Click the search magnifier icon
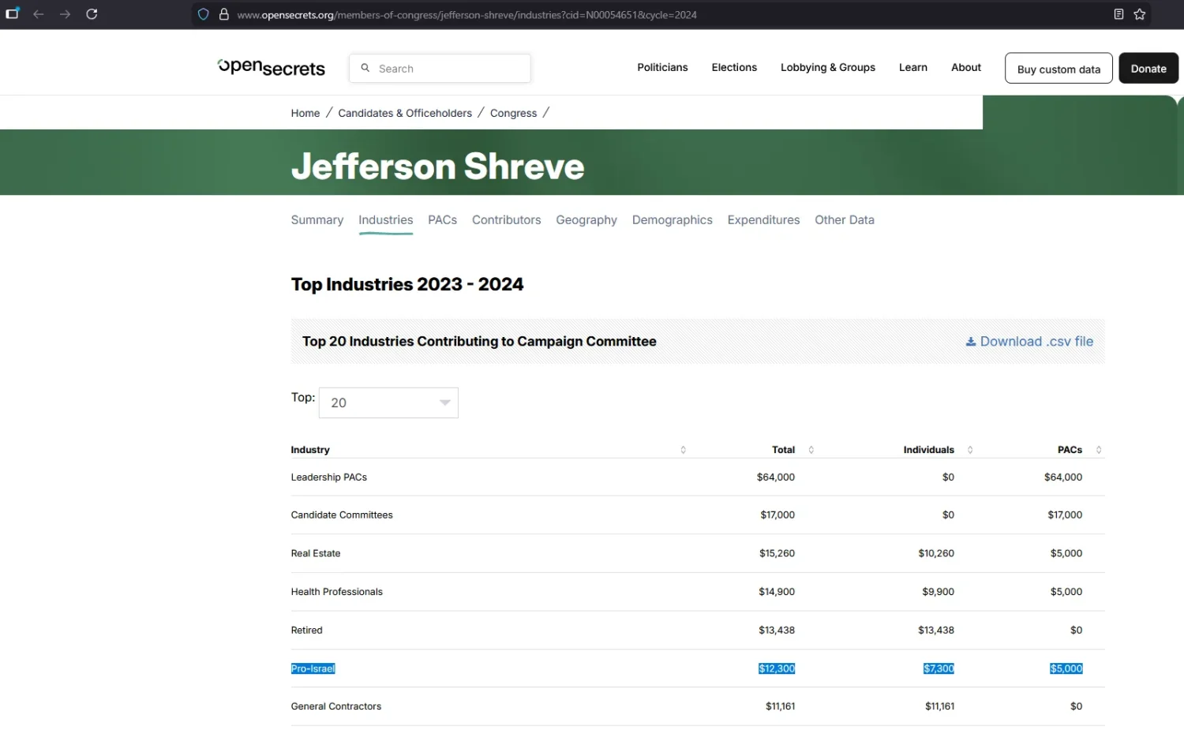The image size is (1184, 734). (x=365, y=68)
